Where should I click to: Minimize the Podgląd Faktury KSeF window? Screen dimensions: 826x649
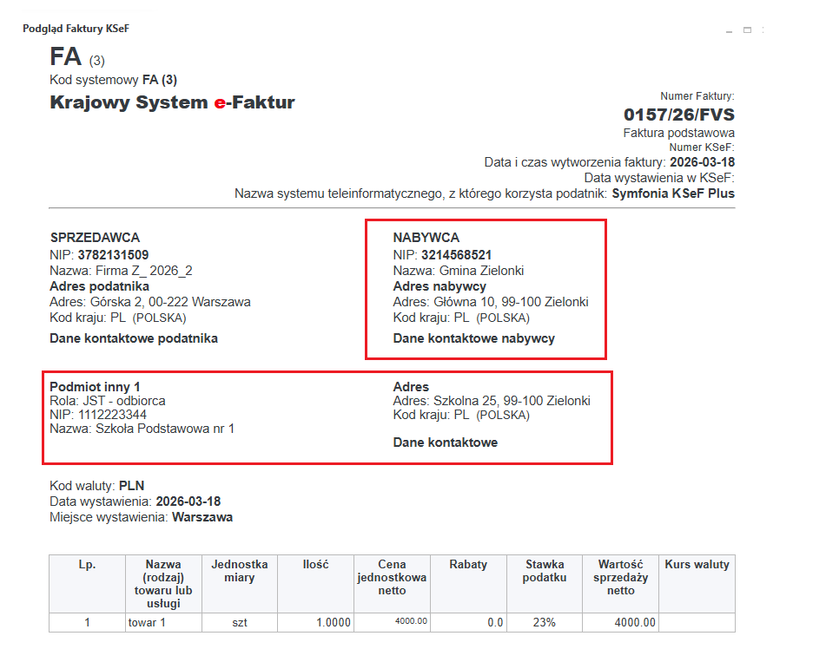pos(729,29)
